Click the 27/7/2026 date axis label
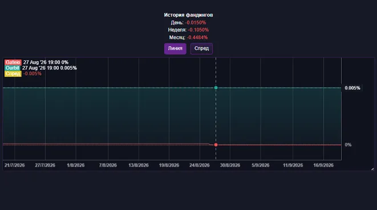Screen dimensions: 377x210 pyautogui.click(x=45, y=165)
